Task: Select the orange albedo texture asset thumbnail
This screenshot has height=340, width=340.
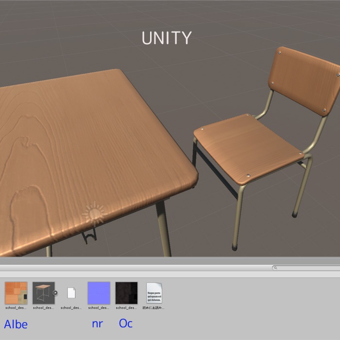Action: pos(16,293)
